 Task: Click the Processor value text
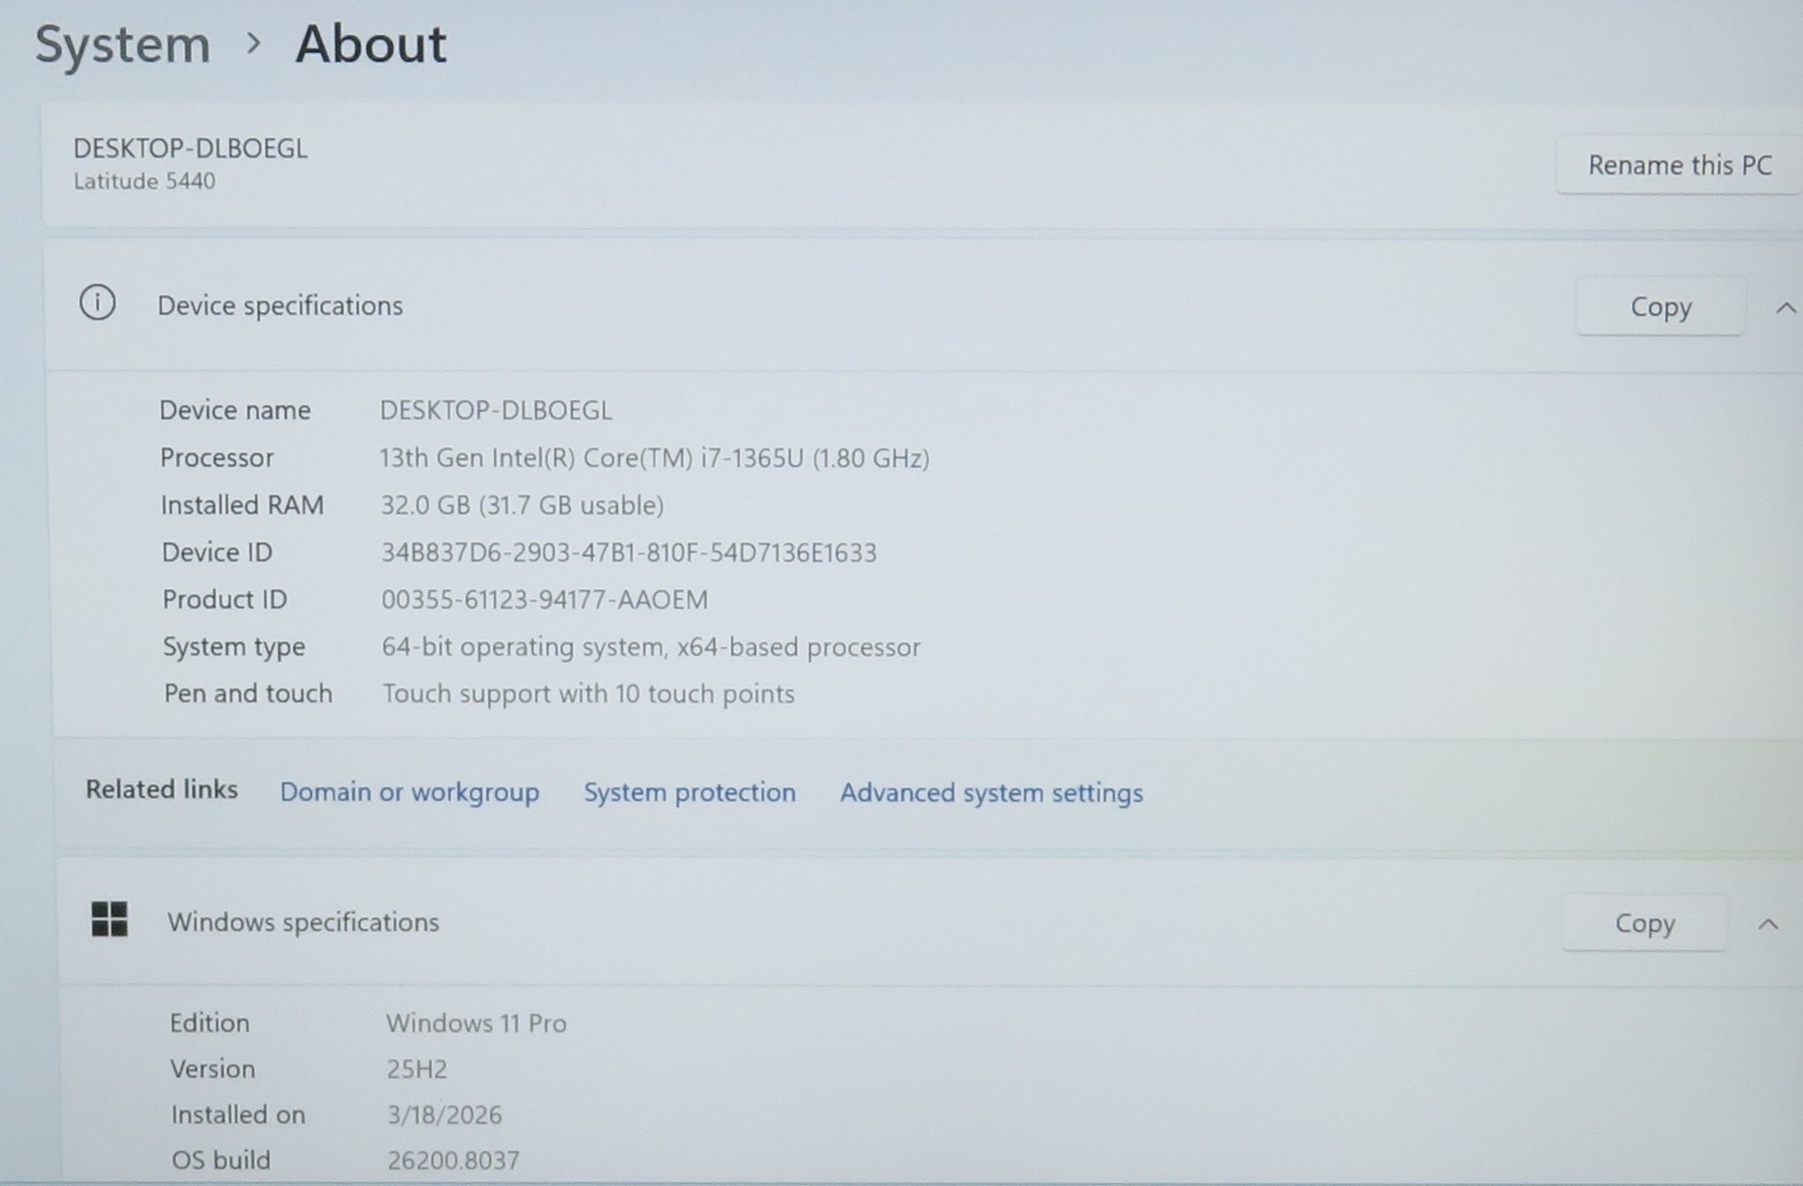pos(653,459)
